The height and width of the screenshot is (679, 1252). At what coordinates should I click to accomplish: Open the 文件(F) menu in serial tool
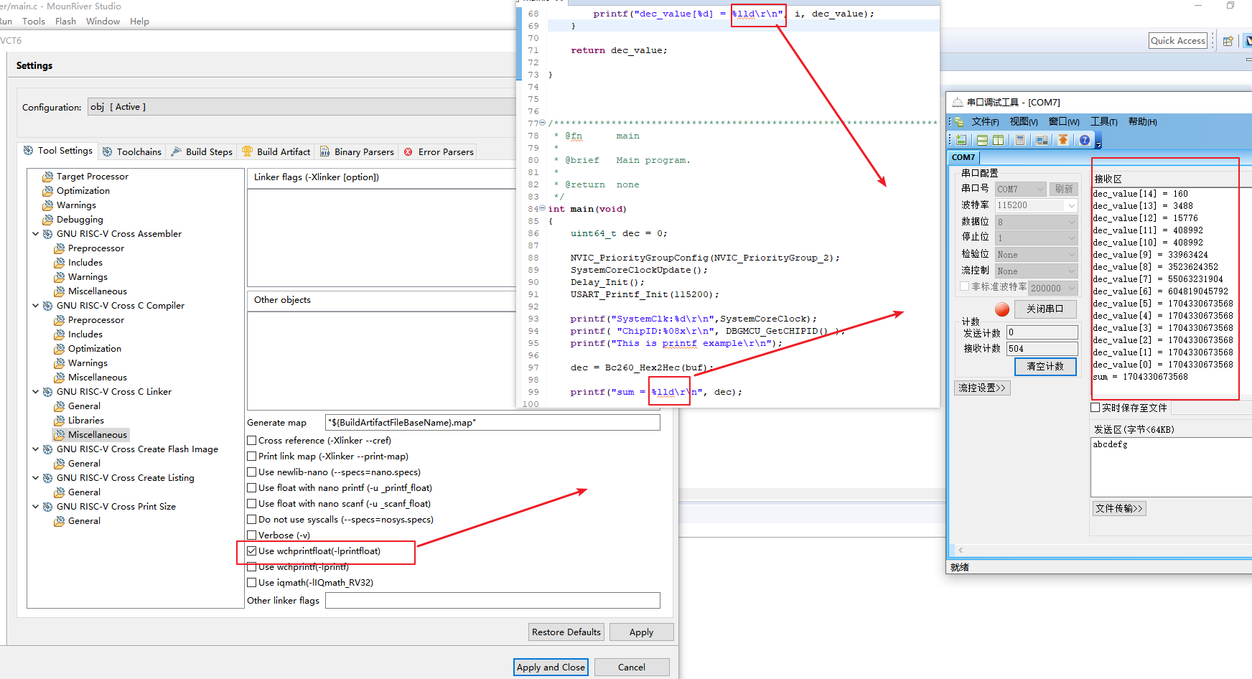click(x=985, y=122)
